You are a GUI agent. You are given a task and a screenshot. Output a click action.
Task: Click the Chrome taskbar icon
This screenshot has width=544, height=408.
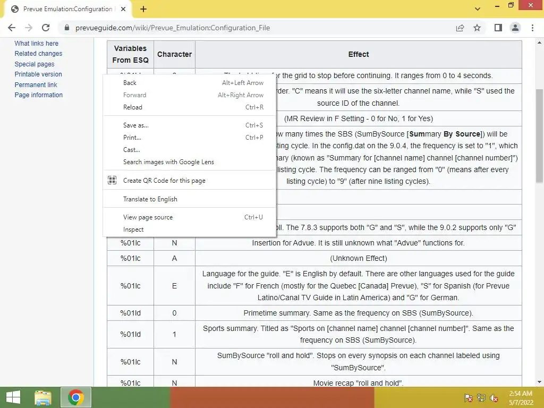click(76, 397)
